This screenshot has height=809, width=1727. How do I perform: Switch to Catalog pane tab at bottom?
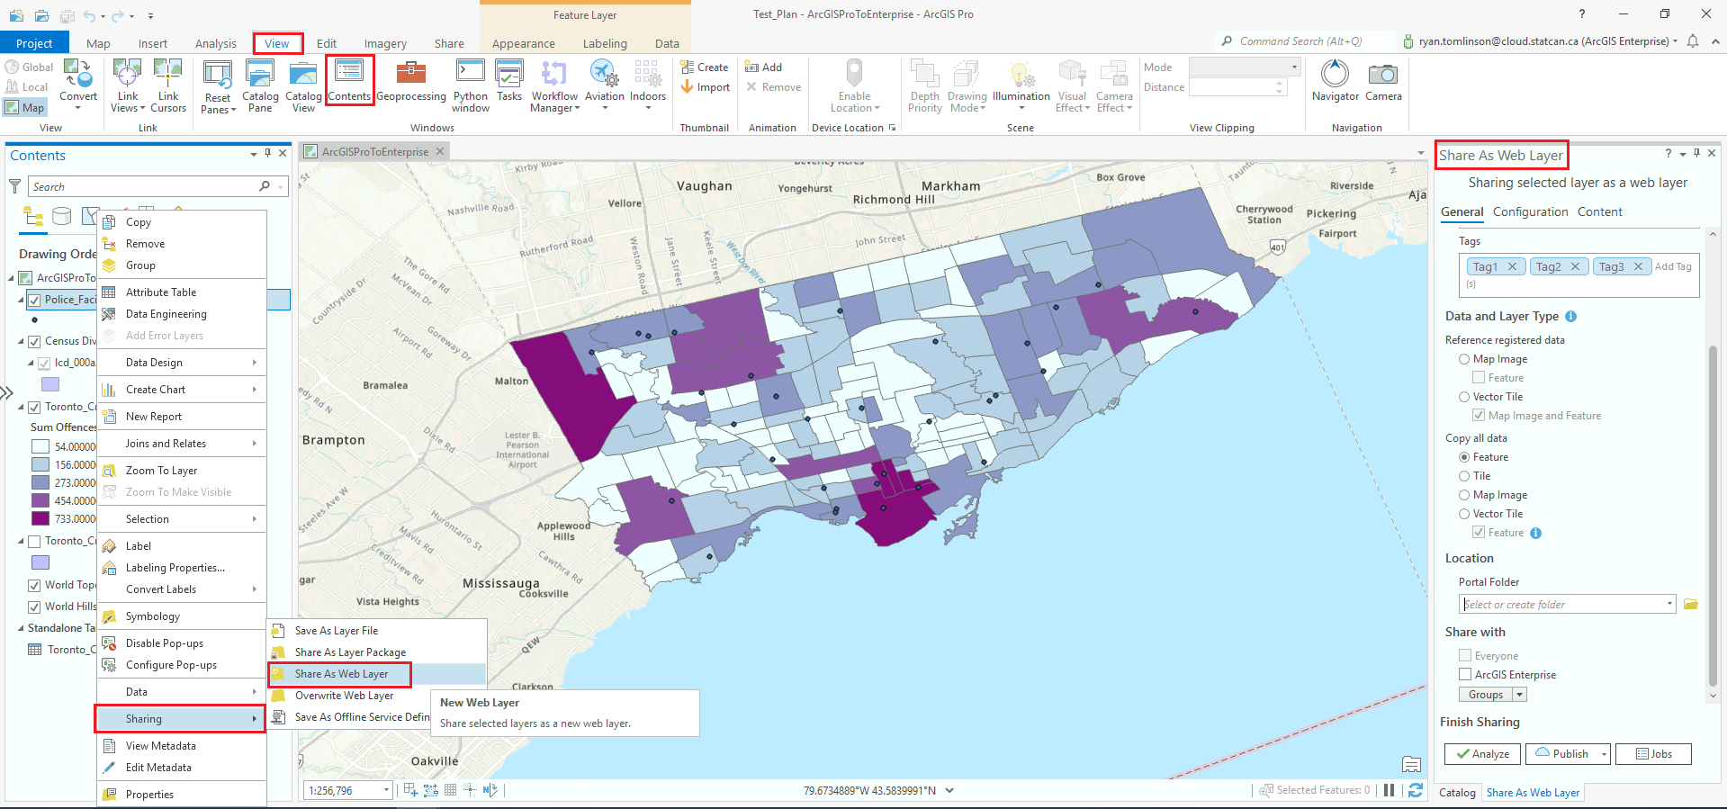(1457, 793)
